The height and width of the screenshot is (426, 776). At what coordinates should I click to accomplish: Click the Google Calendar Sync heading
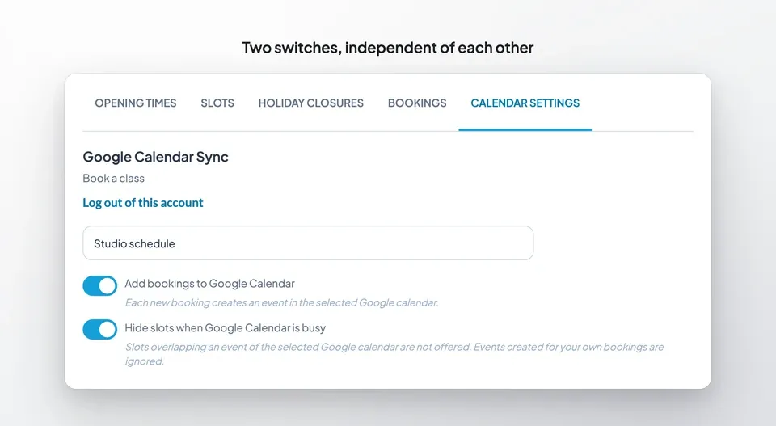[x=155, y=157]
